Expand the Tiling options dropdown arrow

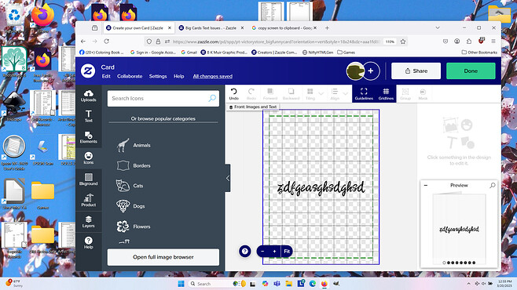[321, 94]
